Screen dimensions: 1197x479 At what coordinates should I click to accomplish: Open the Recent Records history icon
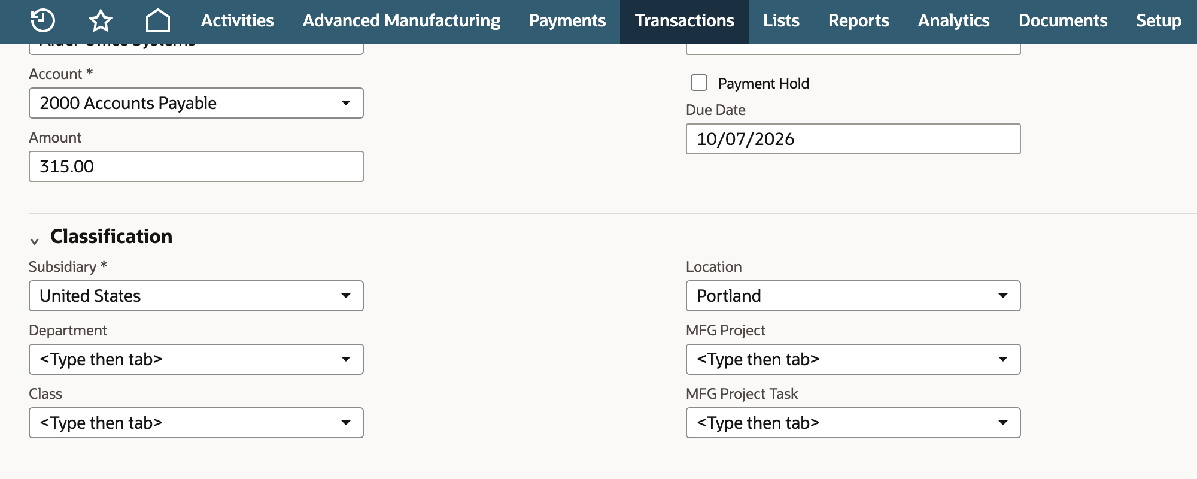42,20
